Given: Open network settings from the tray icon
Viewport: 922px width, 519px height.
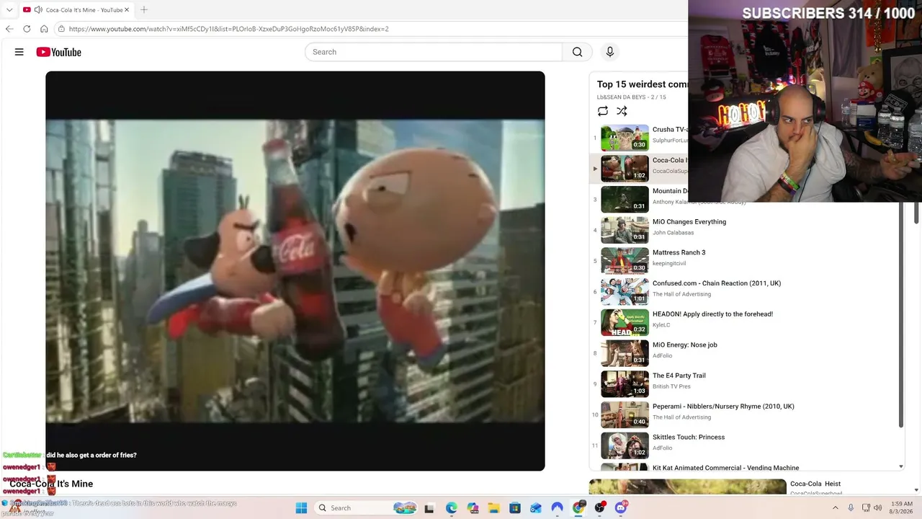Looking at the screenshot, I should [866, 508].
